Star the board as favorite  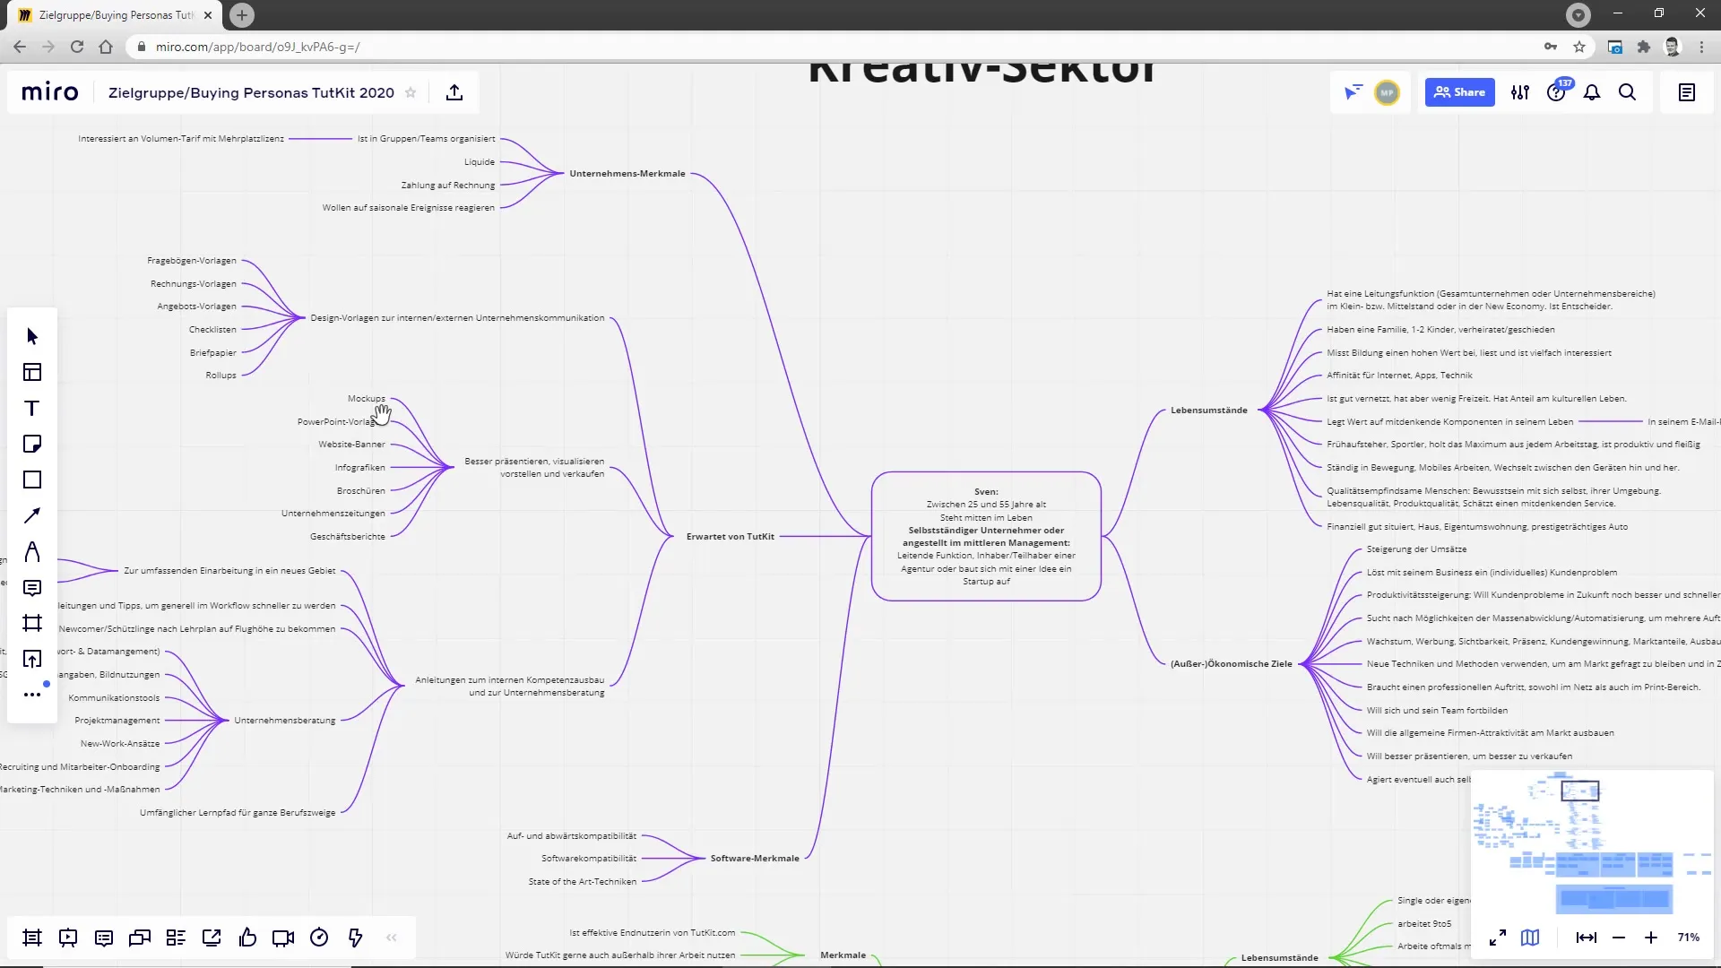411,92
